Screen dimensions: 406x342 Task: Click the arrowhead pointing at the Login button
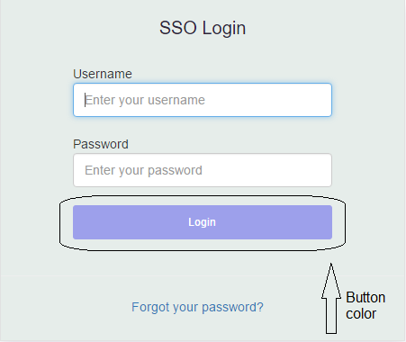[x=331, y=281]
